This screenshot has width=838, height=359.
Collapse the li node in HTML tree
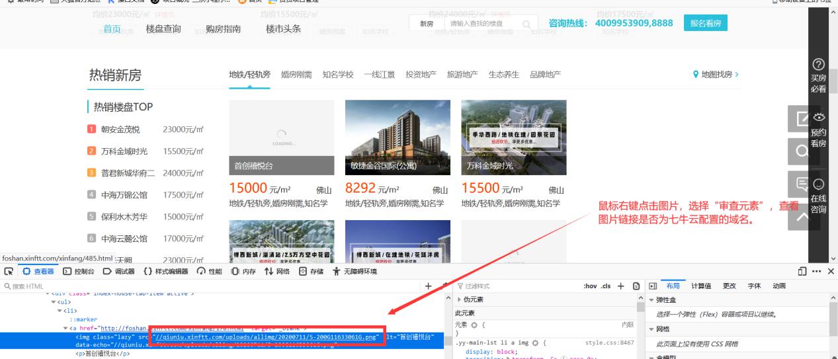pos(59,310)
